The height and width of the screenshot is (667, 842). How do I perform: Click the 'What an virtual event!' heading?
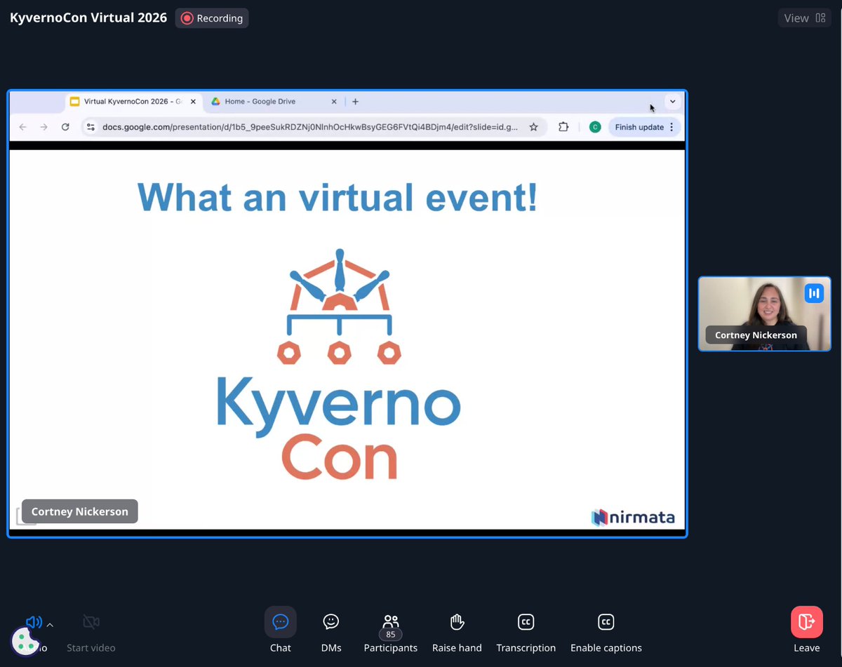click(338, 196)
